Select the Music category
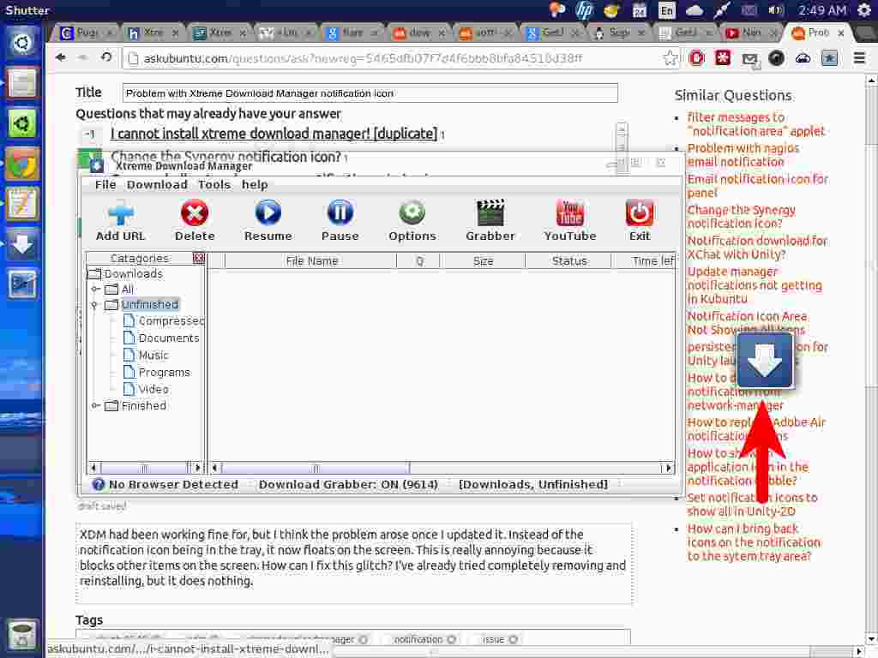The image size is (878, 658). (153, 355)
